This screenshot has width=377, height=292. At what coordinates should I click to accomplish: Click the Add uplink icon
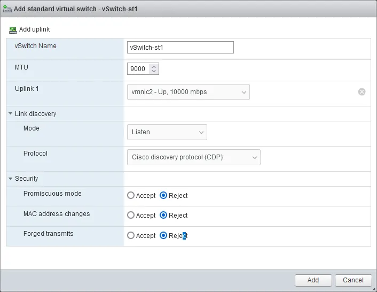[x=13, y=29]
